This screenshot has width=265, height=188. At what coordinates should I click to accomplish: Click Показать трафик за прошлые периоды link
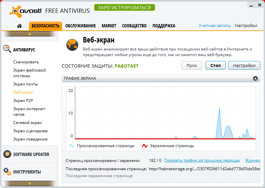[x=202, y=160]
